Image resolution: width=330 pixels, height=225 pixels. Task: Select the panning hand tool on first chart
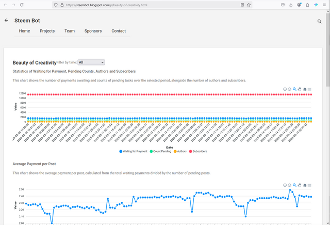pos(300,89)
